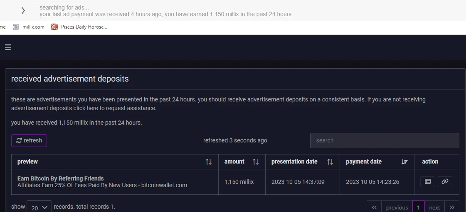Jump to last page of records

point(452,207)
